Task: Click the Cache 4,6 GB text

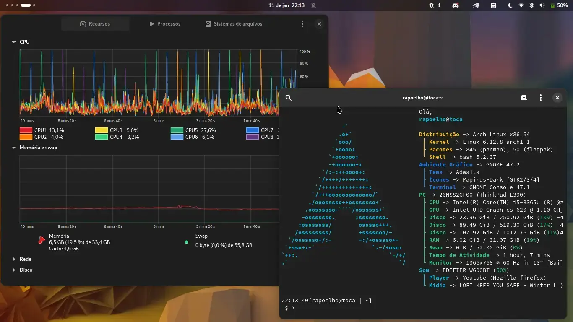Action: (64, 249)
